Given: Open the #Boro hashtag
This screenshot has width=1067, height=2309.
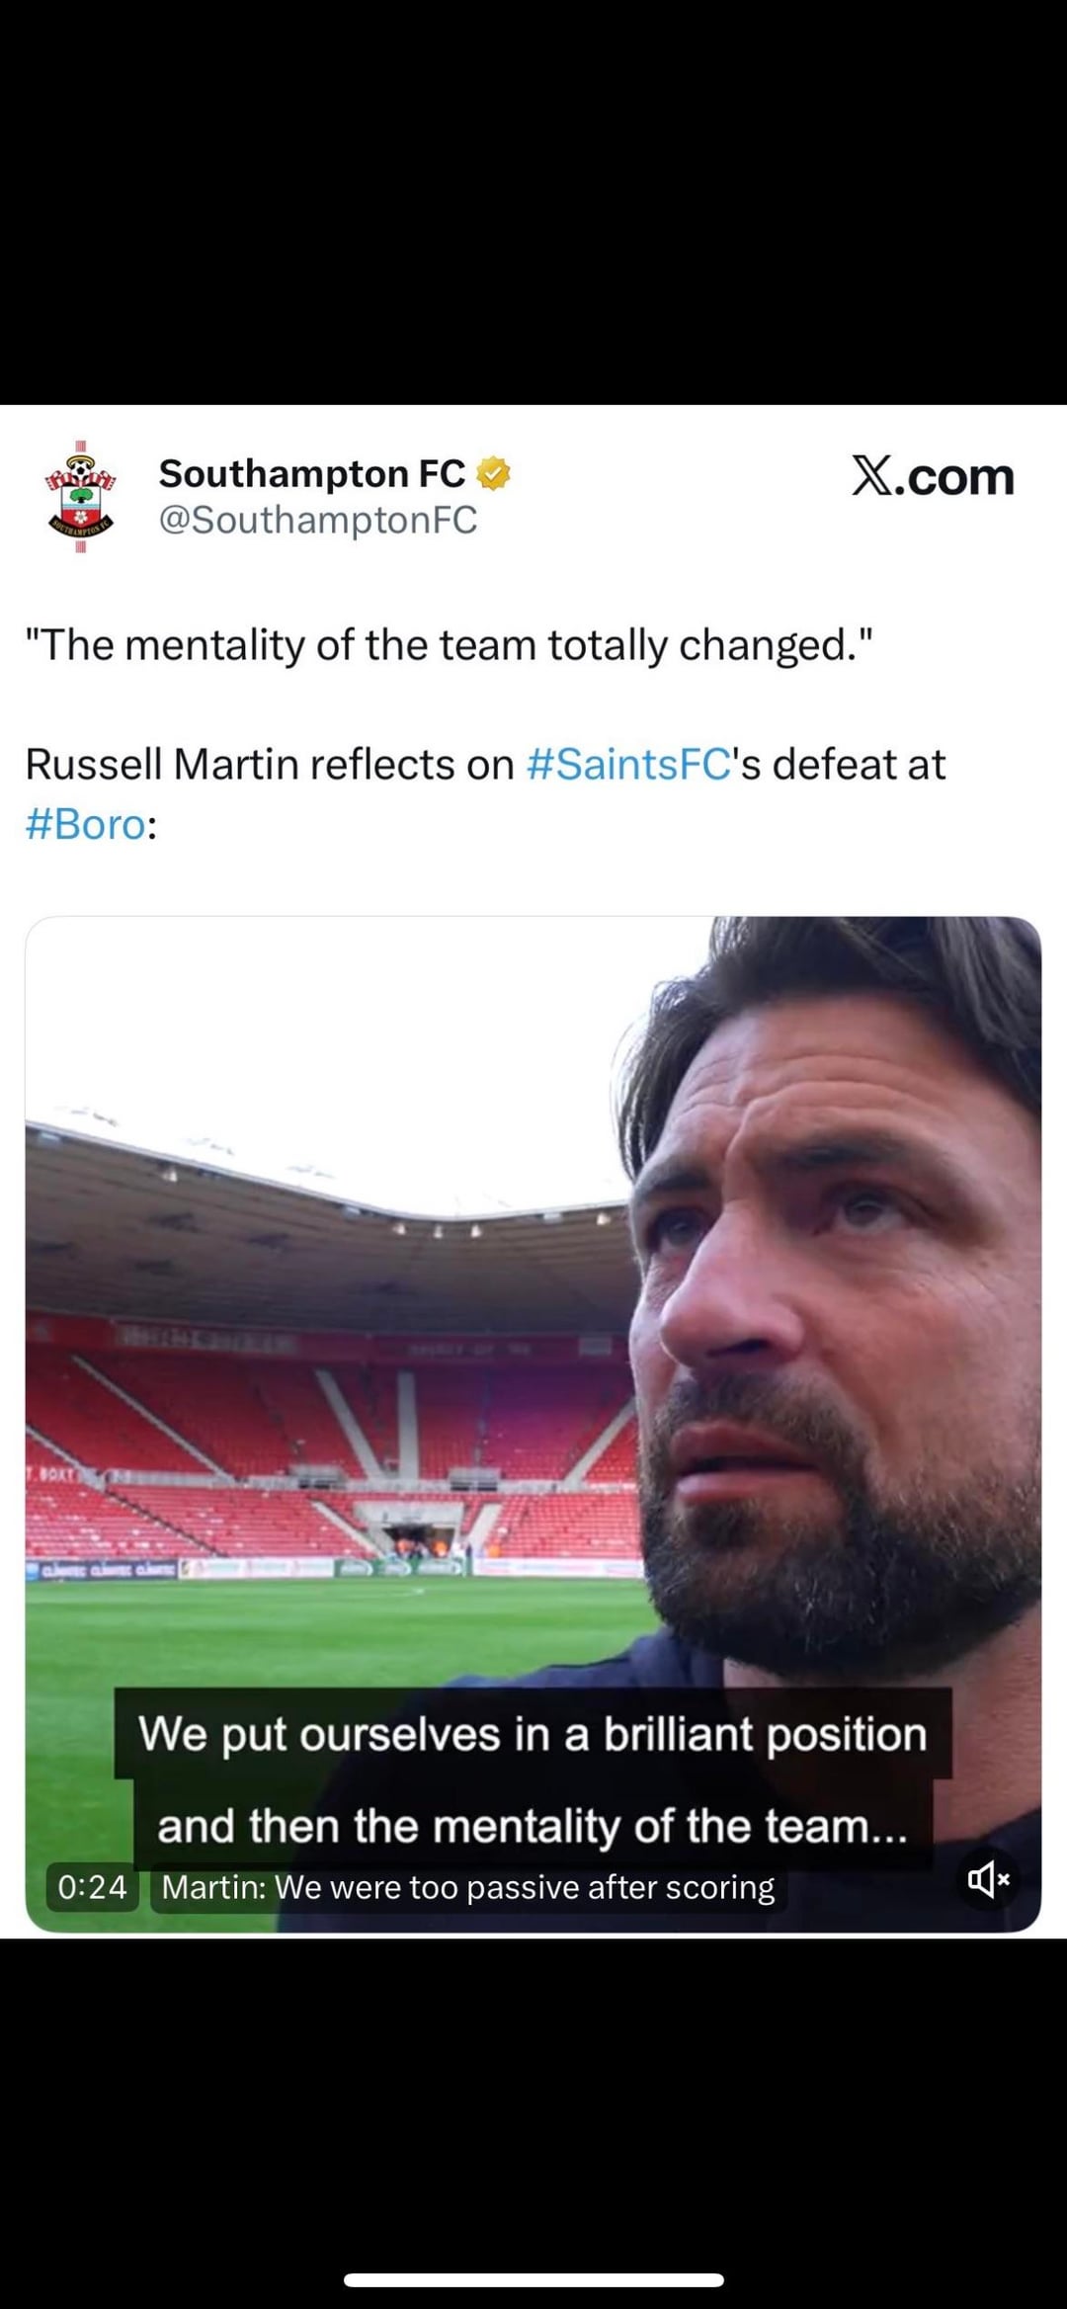Looking at the screenshot, I should click(86, 824).
